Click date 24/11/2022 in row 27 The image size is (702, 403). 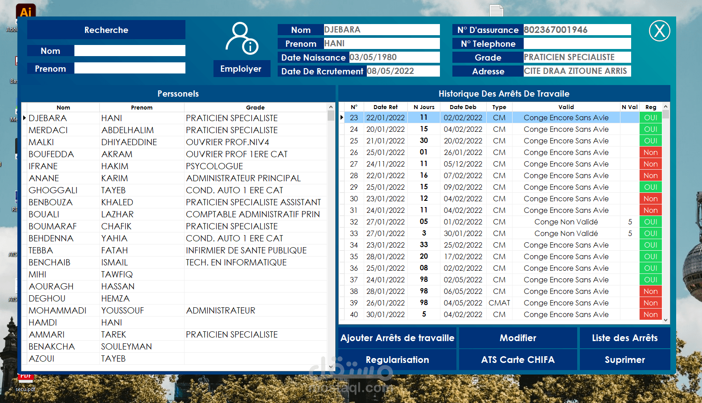click(386, 164)
